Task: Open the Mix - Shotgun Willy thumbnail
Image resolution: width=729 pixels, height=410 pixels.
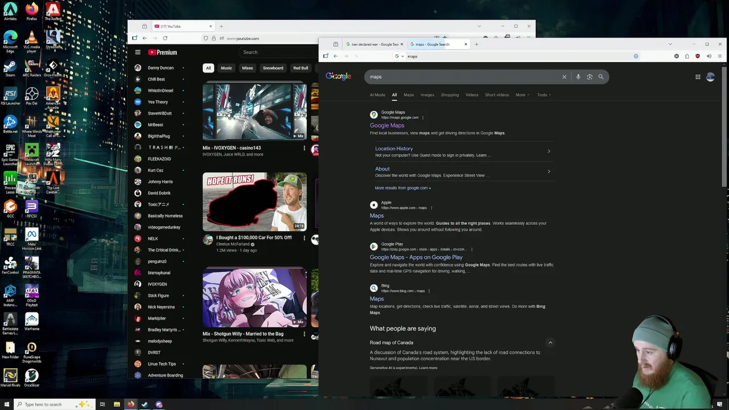Action: 255,298
